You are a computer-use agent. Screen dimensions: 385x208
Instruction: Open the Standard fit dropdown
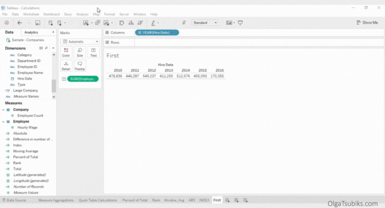[x=205, y=23]
